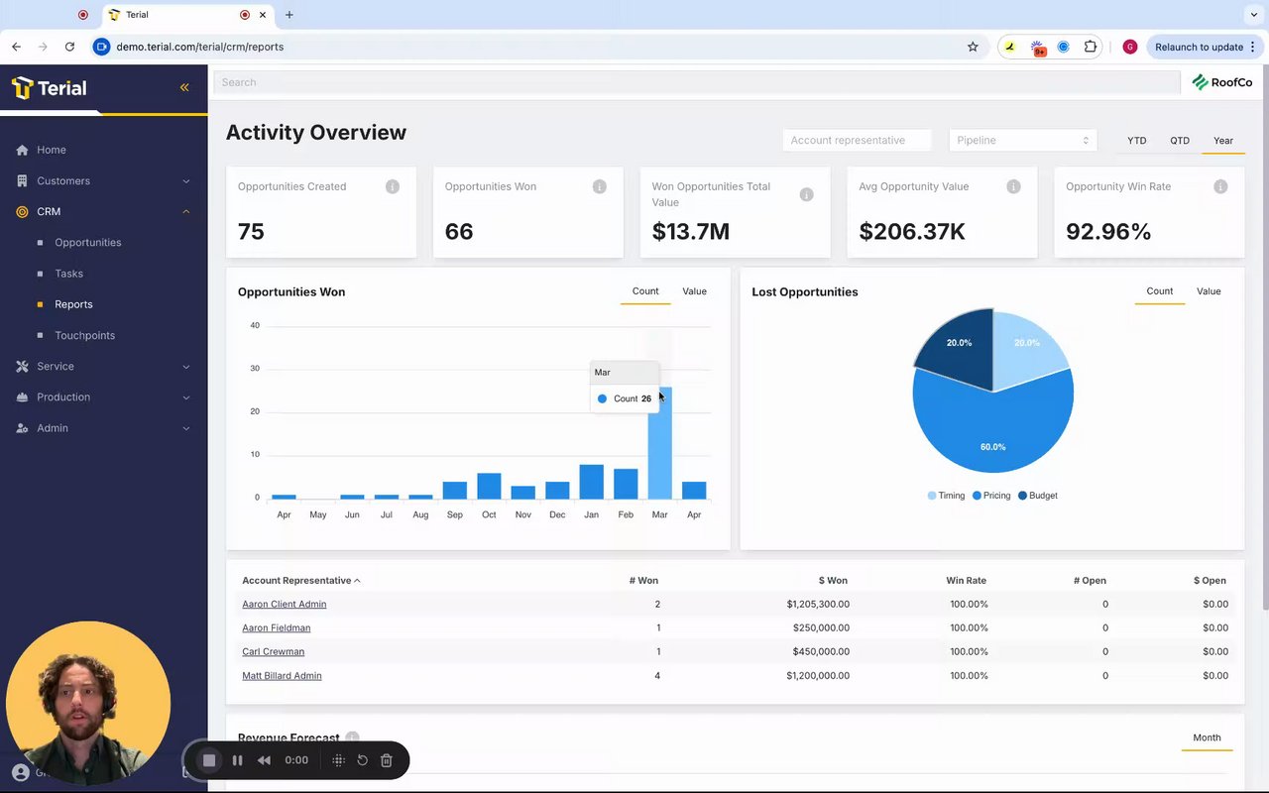Switch Lost Opportunities chart to Value
This screenshot has height=793, width=1269.
coord(1209,291)
